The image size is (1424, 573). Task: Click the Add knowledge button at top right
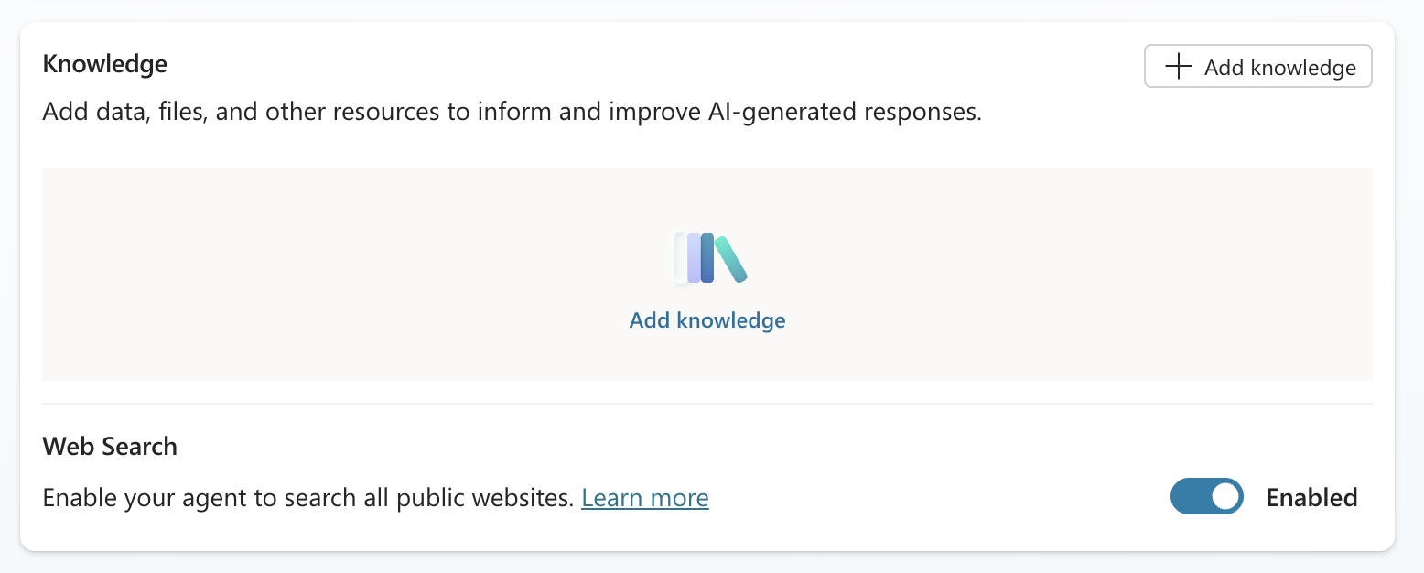(1257, 66)
